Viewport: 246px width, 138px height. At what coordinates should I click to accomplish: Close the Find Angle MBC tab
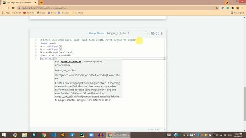36,3
